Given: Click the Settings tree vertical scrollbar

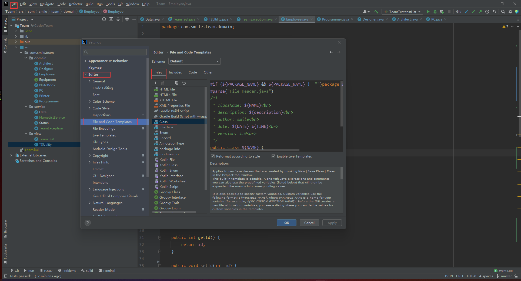Looking at the screenshot, I should [x=148, y=118].
